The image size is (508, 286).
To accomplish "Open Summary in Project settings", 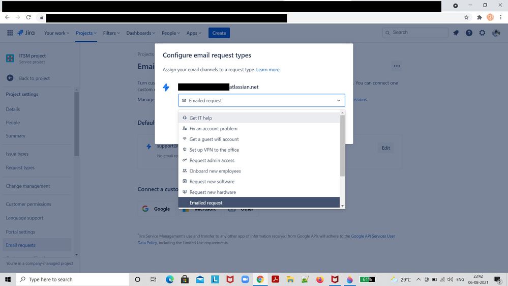I will (16, 136).
